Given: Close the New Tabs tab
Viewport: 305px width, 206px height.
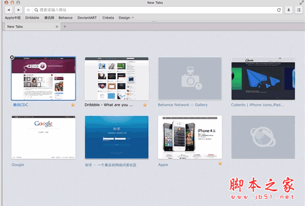Looking at the screenshot, I should (57, 27).
